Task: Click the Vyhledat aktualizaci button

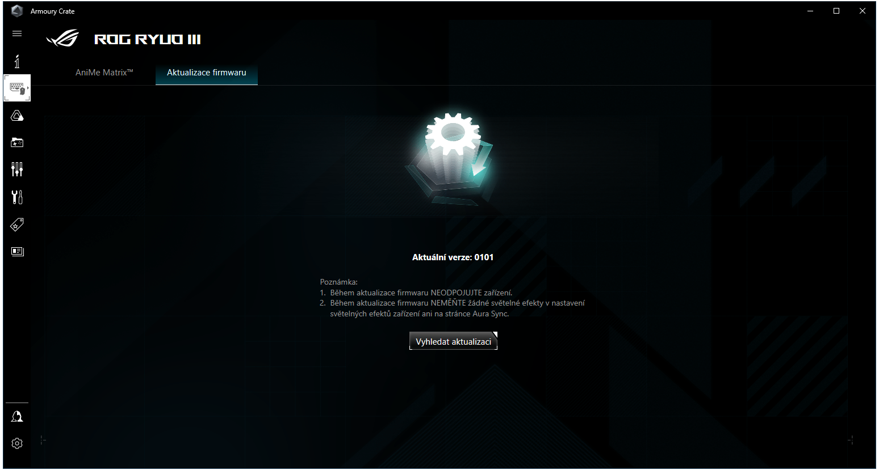Action: [x=453, y=341]
